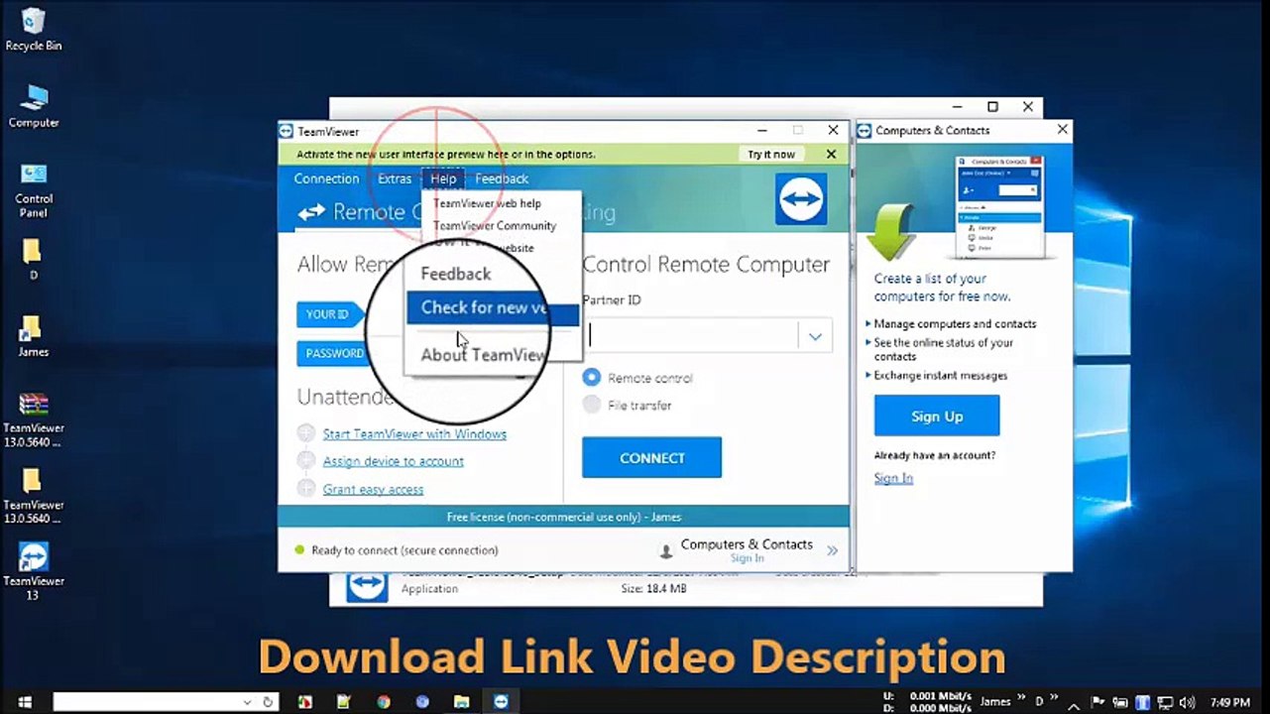Expand the James toolbar chevron on taskbar

point(1020,699)
